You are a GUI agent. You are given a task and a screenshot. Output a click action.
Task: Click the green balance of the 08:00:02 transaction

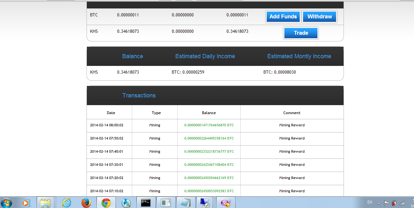click(x=209, y=125)
